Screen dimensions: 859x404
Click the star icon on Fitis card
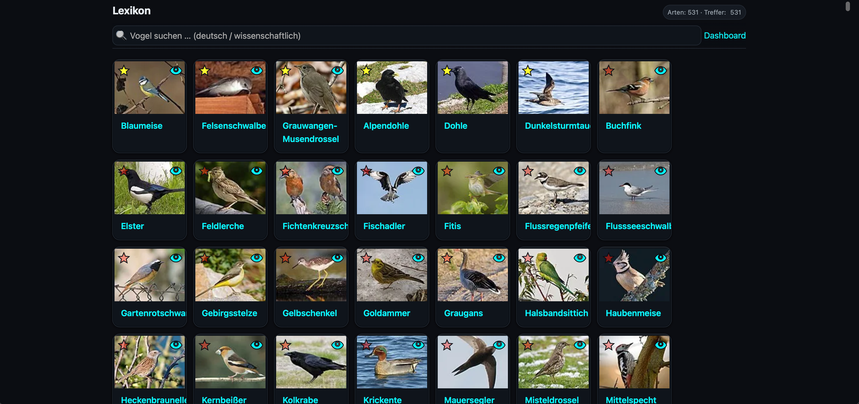pos(447,171)
